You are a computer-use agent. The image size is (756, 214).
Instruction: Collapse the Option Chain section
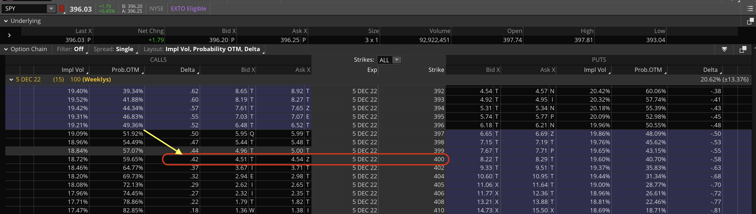click(x=6, y=49)
